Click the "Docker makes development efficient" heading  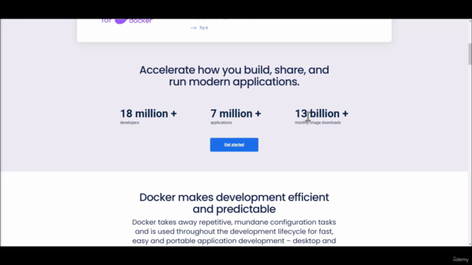234,203
